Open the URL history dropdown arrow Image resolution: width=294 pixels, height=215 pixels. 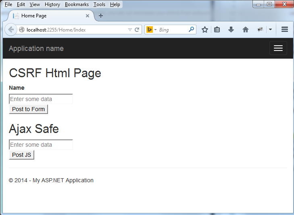coord(130,30)
